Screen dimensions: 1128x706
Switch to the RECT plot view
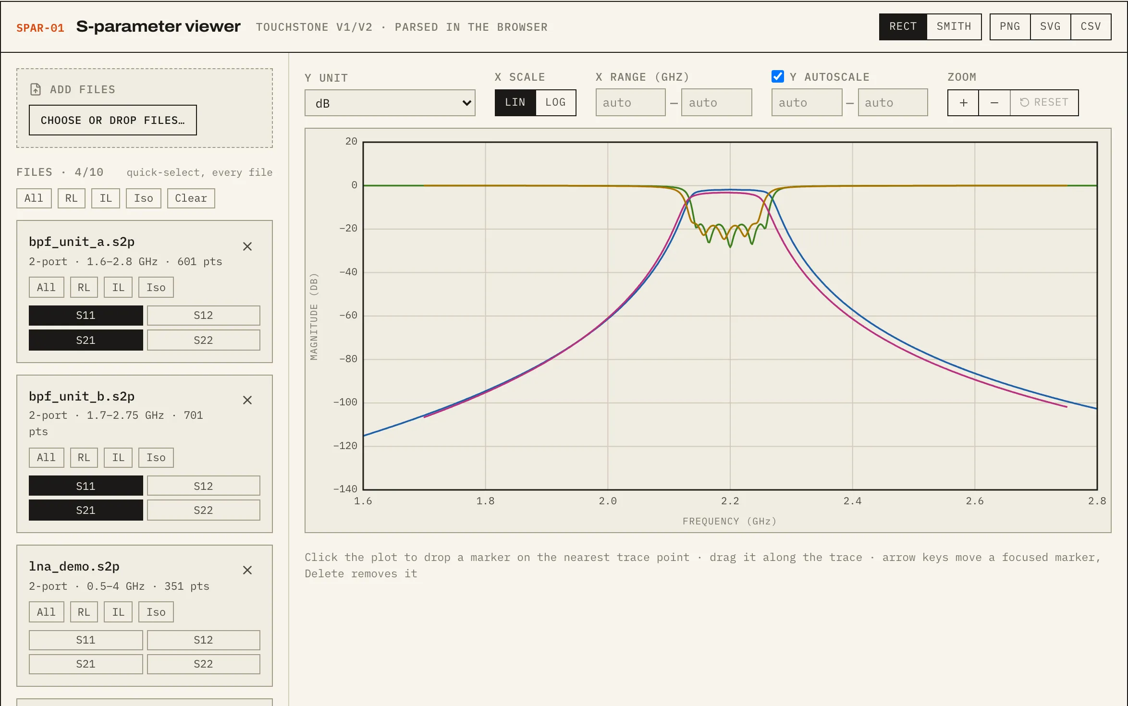903,26
